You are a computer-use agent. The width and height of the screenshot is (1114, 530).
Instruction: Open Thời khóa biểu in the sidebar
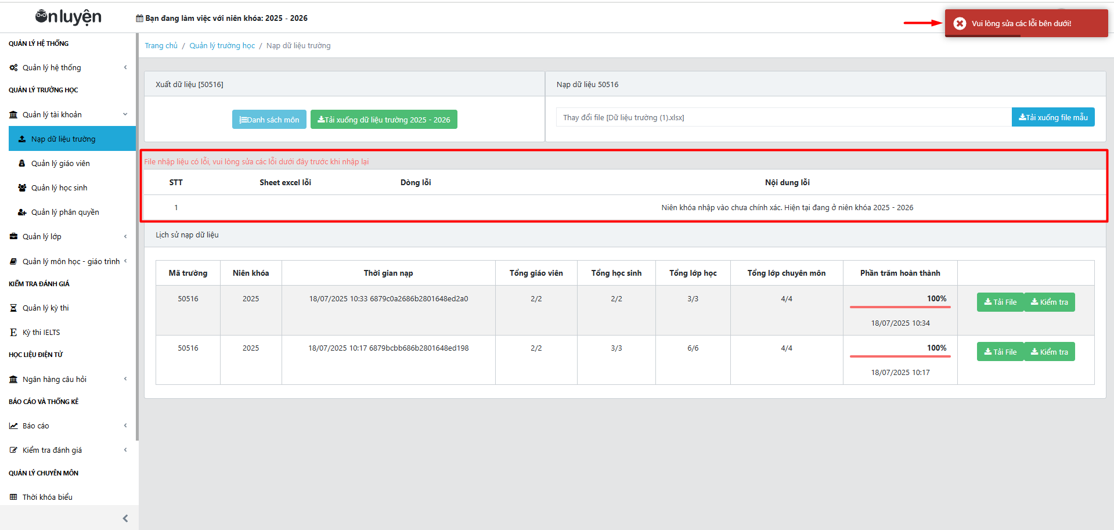[48, 497]
